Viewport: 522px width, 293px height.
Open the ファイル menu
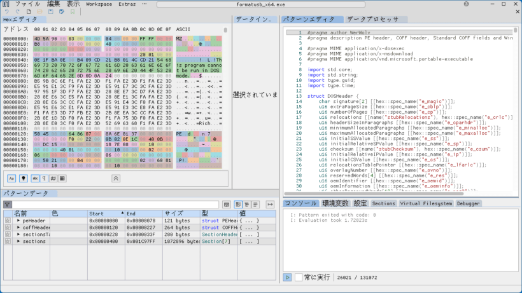point(27,4)
